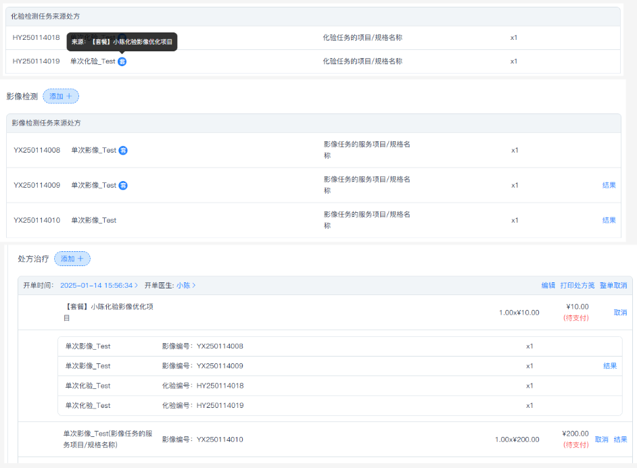637x468 pixels.
Task: Select HY250114019 lab task number
Action: [x=36, y=61]
